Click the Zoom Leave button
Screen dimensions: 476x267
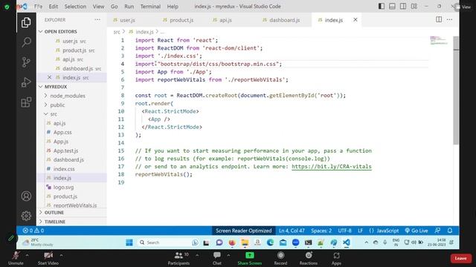click(x=460, y=258)
